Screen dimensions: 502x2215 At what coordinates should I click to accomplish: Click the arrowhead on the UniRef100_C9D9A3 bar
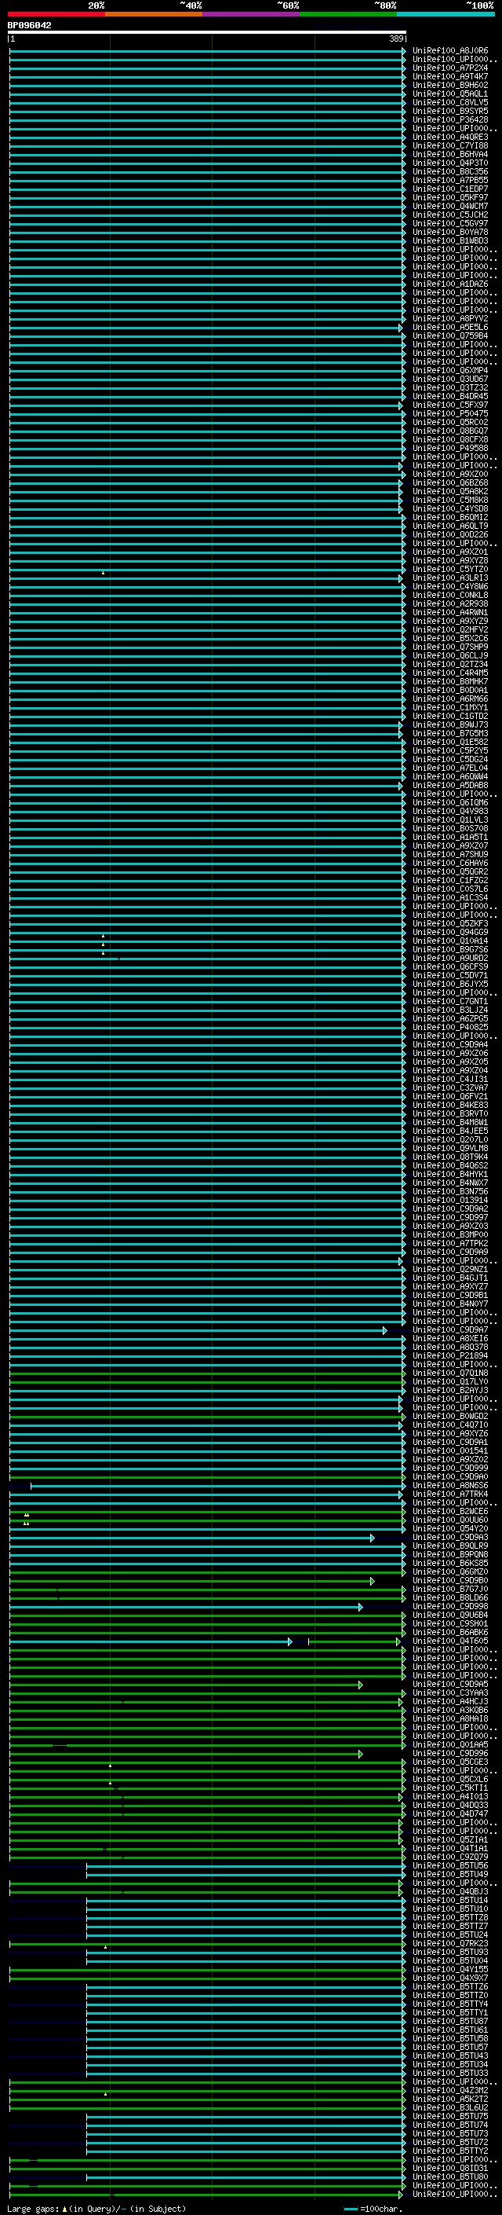(x=373, y=1538)
